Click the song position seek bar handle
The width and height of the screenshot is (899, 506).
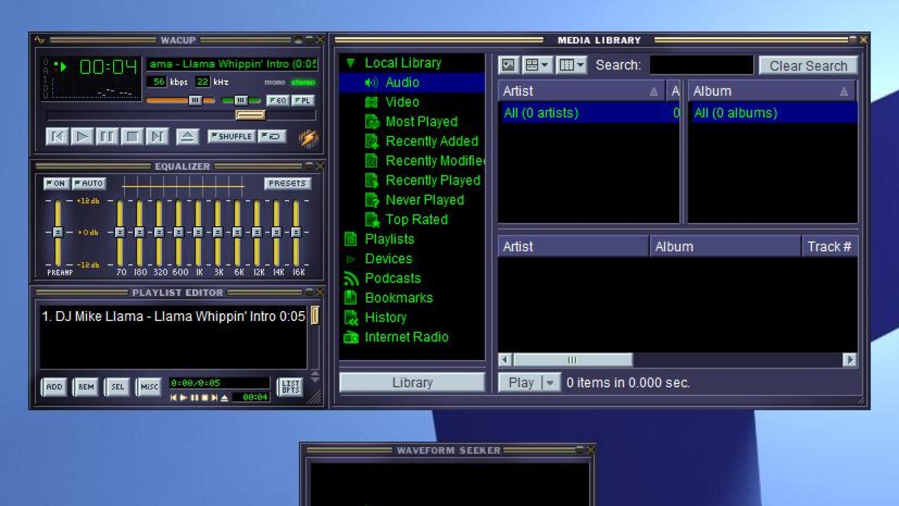250,115
